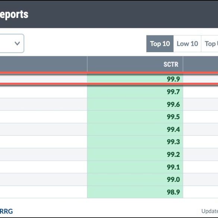Switch to the Low 10 tab
The image size is (218, 218).
click(187, 44)
